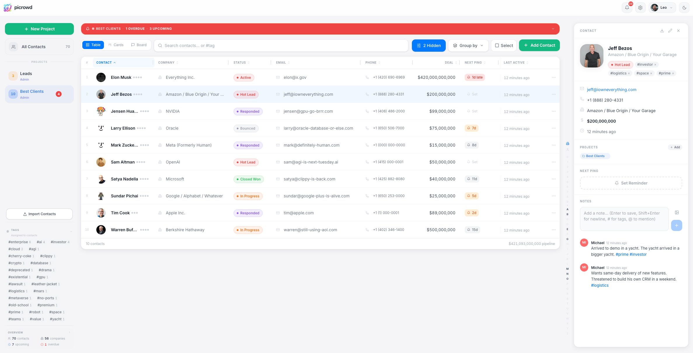Download contact icon in Contact panel

tap(662, 31)
